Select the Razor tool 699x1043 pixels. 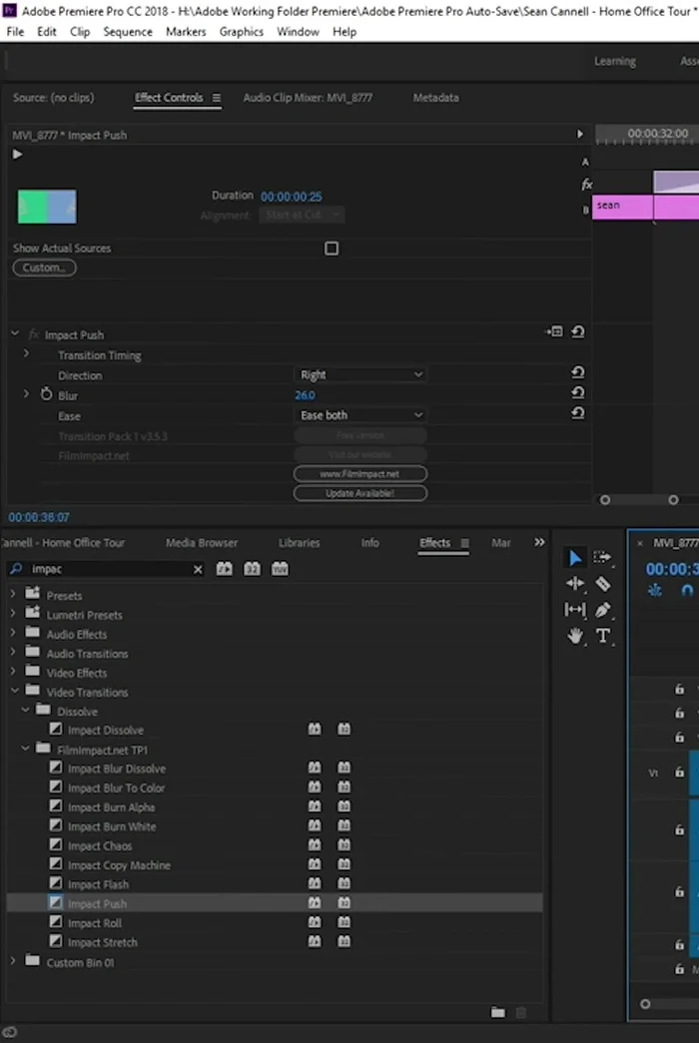click(603, 584)
